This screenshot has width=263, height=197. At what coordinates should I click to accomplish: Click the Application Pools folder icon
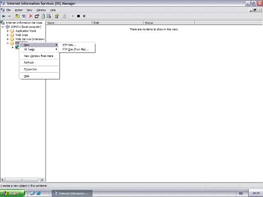coord(12,31)
